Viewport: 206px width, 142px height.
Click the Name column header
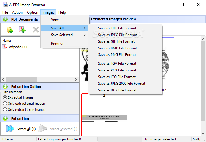[x=7, y=41]
